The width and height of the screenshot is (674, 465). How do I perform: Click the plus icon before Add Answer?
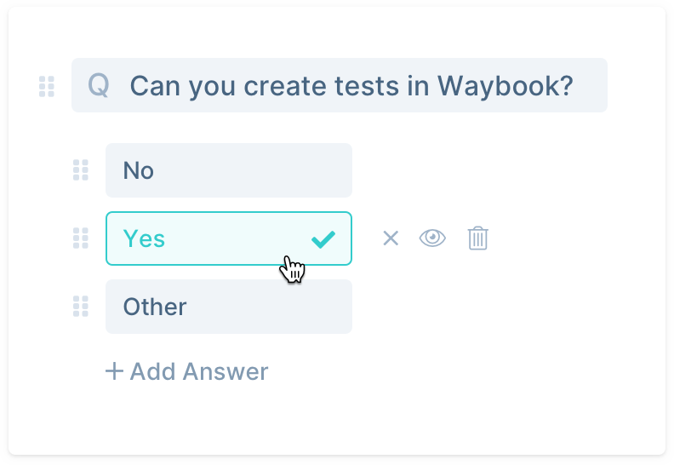(x=114, y=371)
